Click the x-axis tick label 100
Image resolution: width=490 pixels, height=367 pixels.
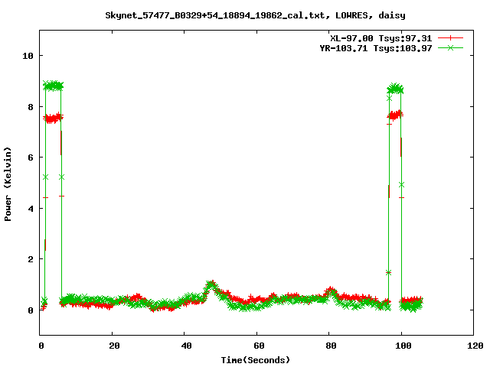point(403,346)
